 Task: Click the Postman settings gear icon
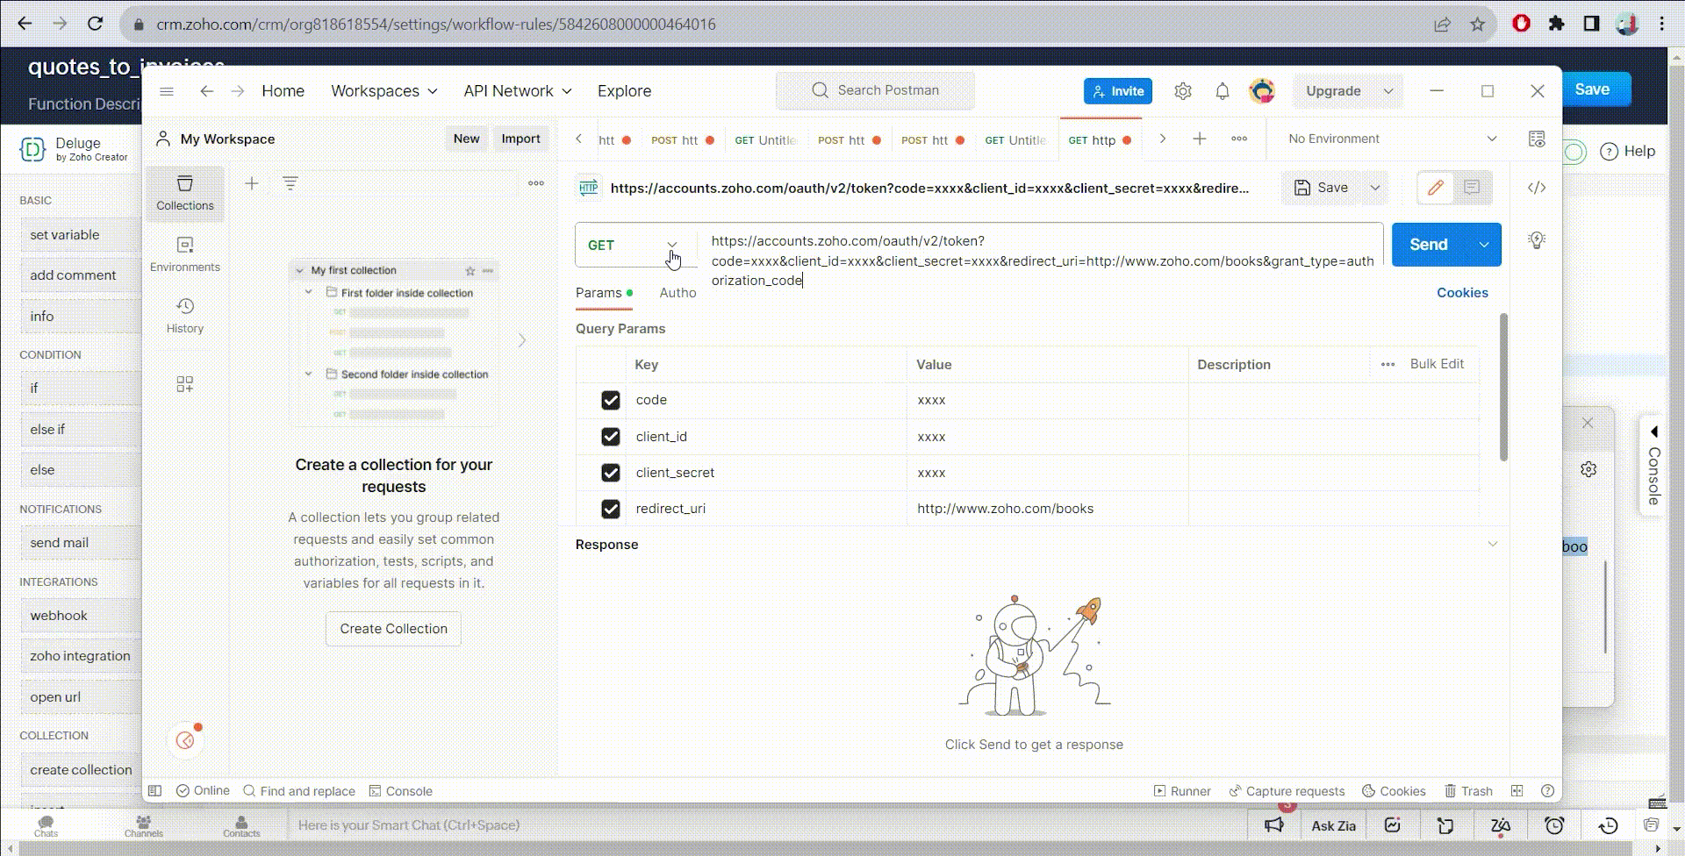[x=1183, y=91]
